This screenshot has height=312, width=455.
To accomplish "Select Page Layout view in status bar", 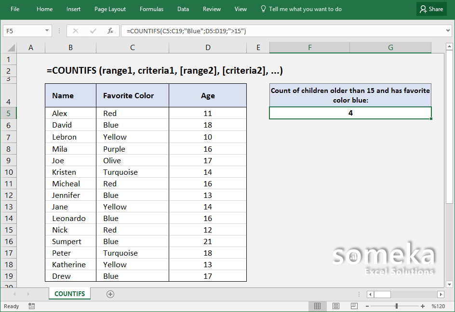I will 336,306.
